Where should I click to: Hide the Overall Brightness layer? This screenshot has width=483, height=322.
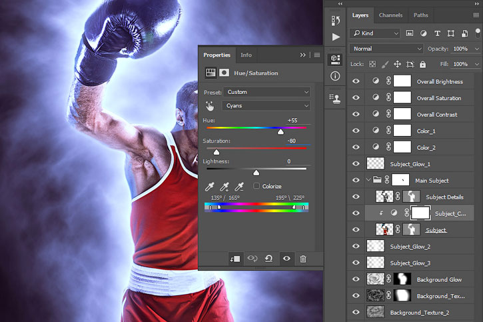[x=356, y=81]
